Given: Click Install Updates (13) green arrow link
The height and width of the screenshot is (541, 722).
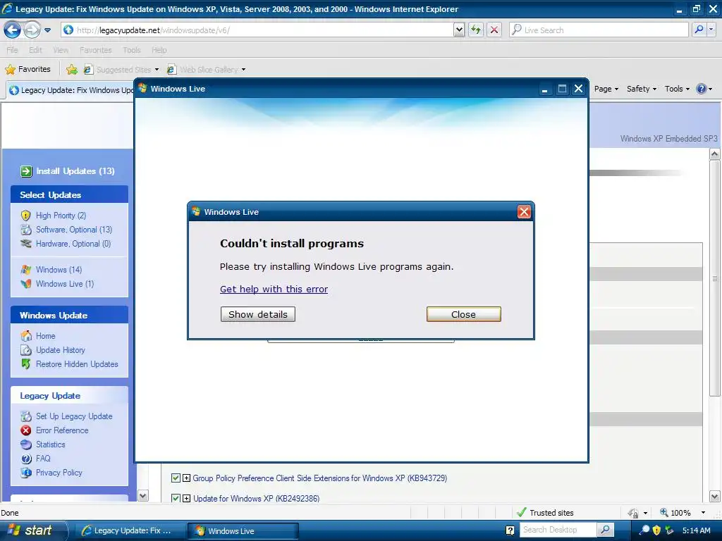Looking at the screenshot, I should click(67, 171).
